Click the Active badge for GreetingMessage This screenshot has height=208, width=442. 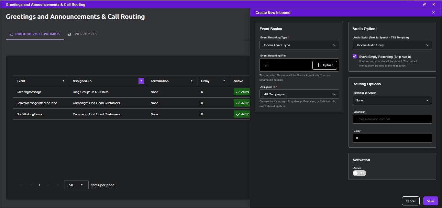click(x=242, y=92)
